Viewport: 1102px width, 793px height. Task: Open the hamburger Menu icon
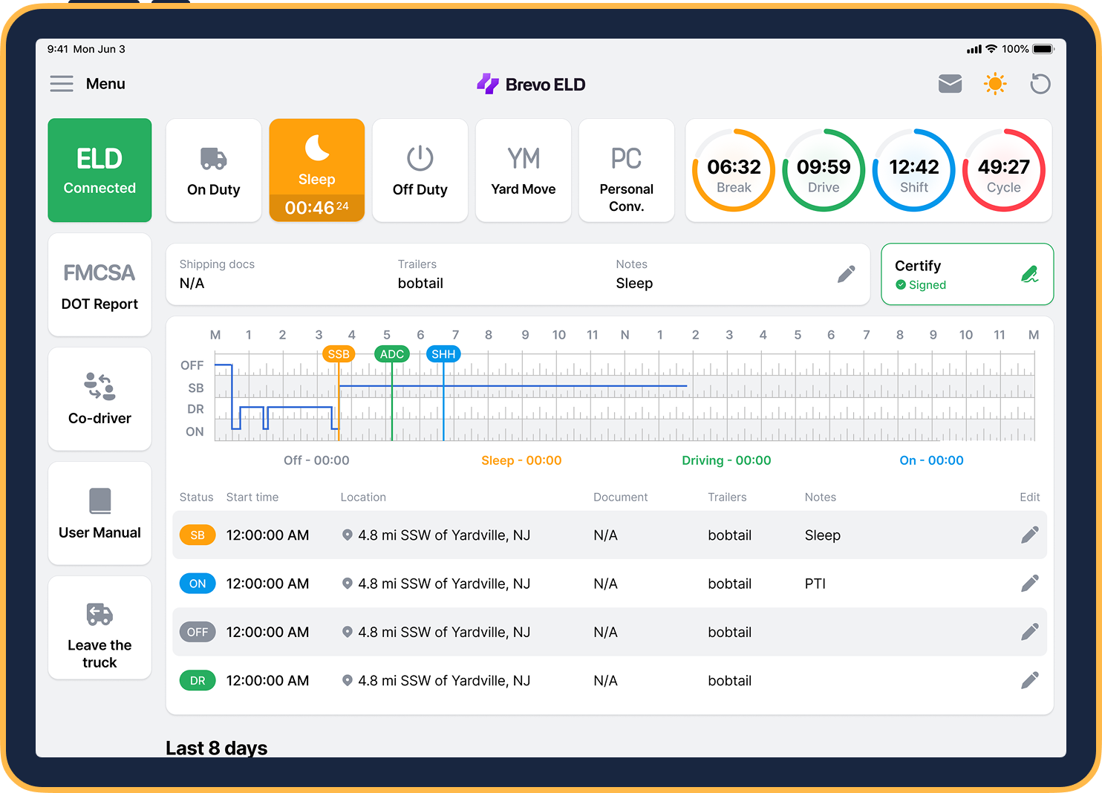(x=62, y=84)
